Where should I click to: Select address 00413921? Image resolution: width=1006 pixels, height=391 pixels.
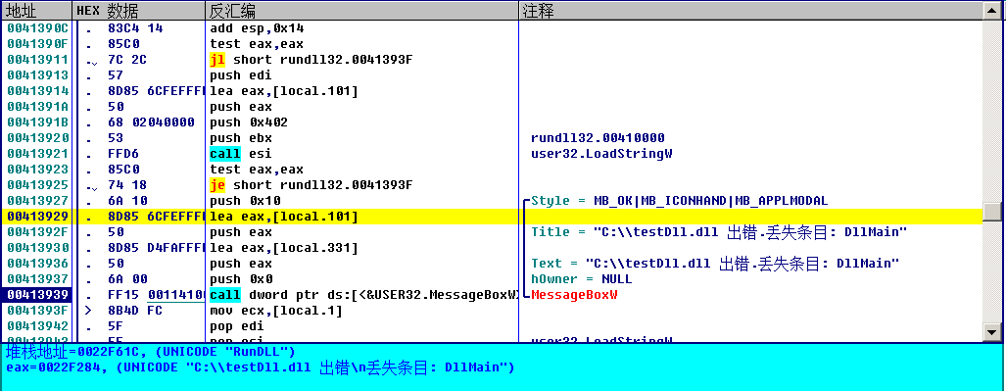pos(37,154)
